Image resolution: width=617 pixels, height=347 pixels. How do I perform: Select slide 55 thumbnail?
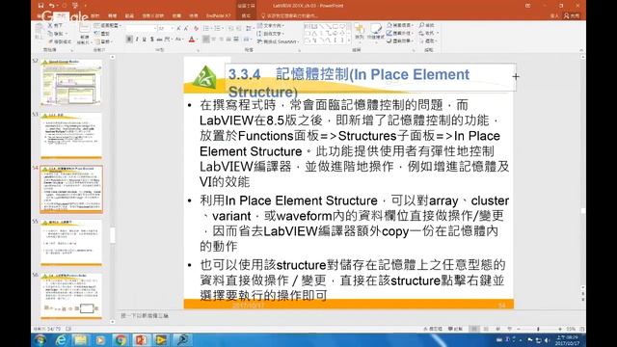click(x=70, y=242)
